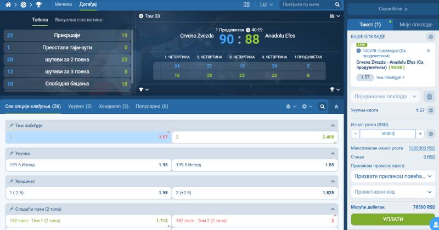Screen dimensions: 439x230
Task: Go to the home icon in breadcrumb
Action: click(8, 4)
